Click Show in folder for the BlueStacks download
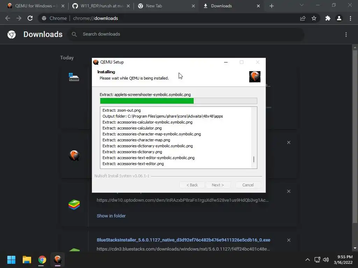 111,216
